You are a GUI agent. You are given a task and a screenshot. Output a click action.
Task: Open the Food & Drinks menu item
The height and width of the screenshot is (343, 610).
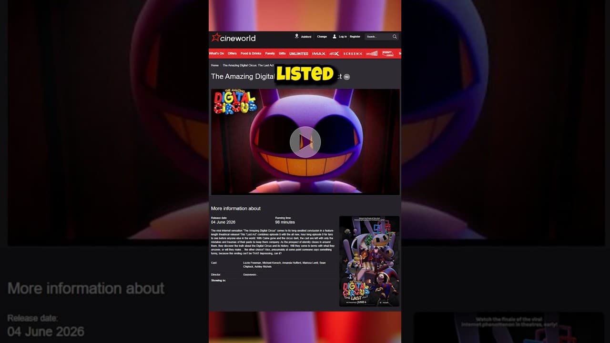point(251,53)
